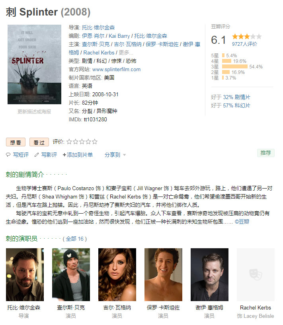Open 9727人评价 ratings link
Screen dimensions: 283x325
click(x=244, y=44)
